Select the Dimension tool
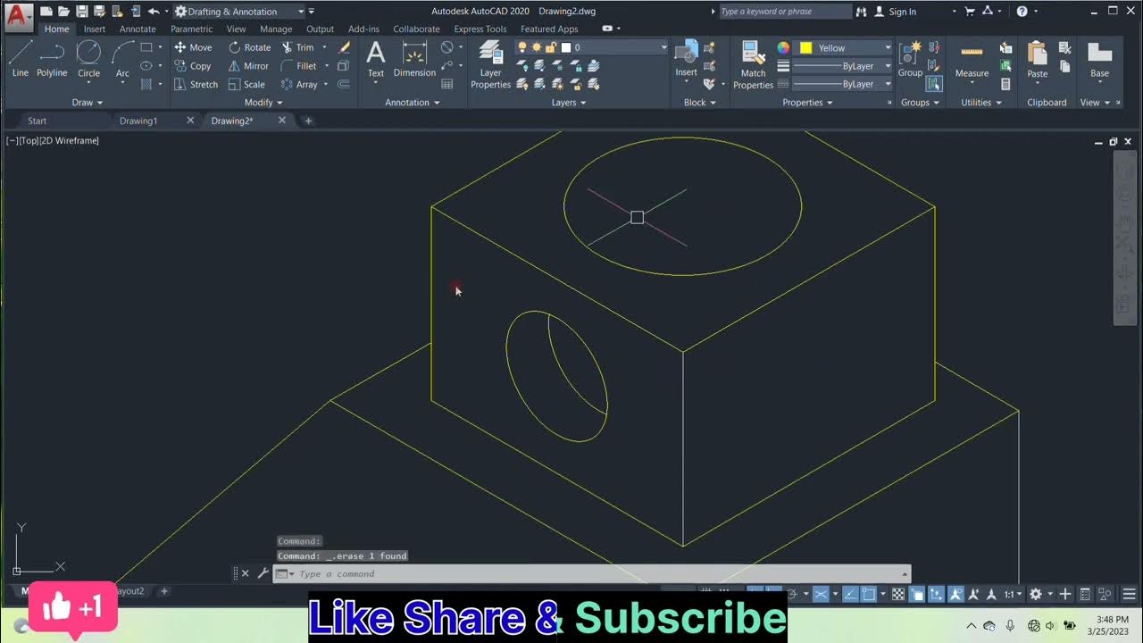1143x643 pixels. [414, 59]
